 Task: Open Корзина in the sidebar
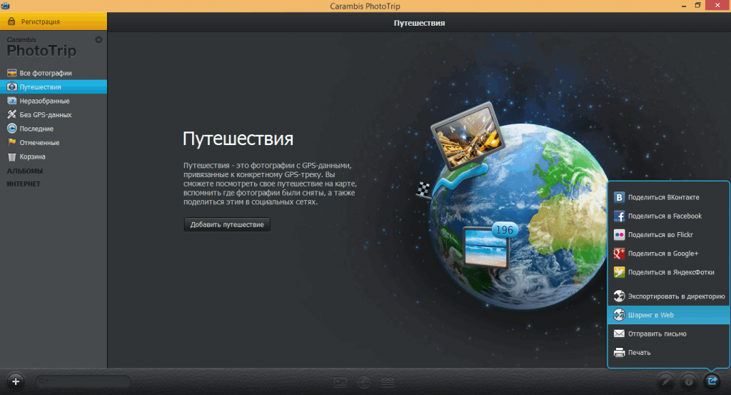[x=33, y=156]
